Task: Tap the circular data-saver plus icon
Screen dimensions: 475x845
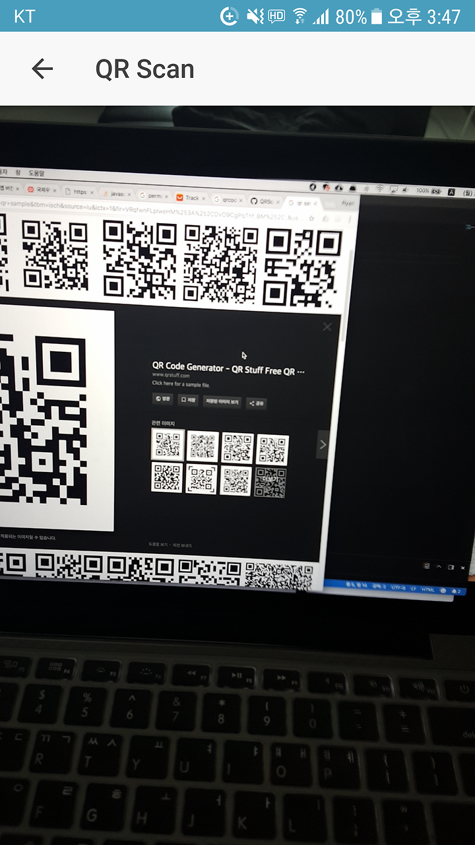Action: click(x=229, y=16)
